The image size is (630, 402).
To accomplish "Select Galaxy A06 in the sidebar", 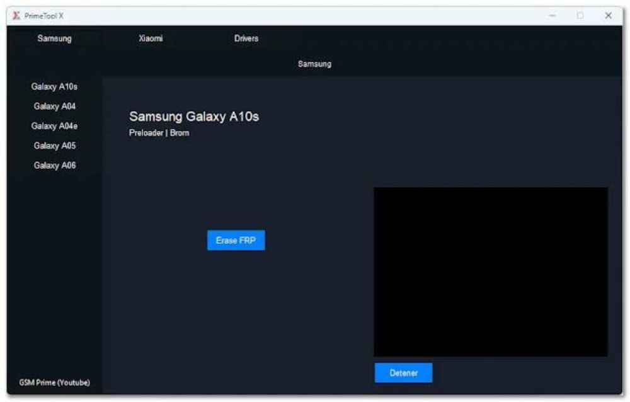I will tap(55, 165).
